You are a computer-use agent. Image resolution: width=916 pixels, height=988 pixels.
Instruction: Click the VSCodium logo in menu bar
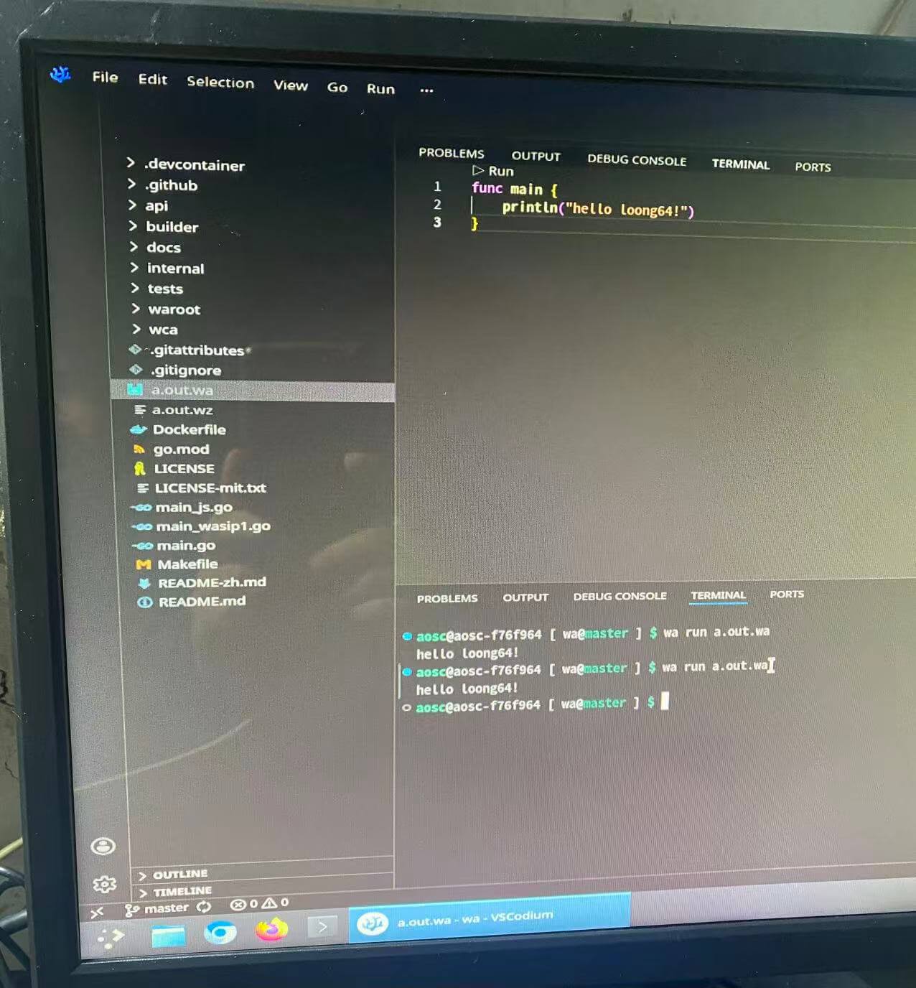60,74
